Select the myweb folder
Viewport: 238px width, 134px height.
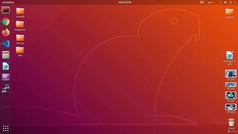20,11
